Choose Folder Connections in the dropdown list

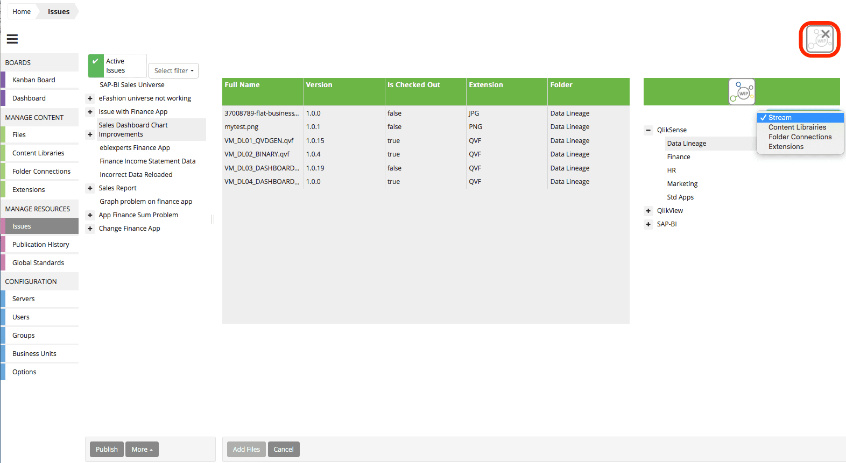click(x=800, y=137)
